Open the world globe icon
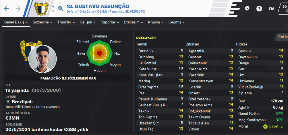This screenshot has width=288, height=135. [247, 9]
